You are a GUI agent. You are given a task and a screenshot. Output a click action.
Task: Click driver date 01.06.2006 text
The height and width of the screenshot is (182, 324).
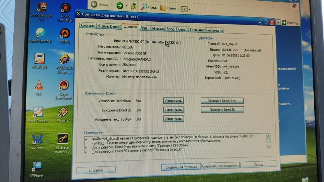coord(236,56)
